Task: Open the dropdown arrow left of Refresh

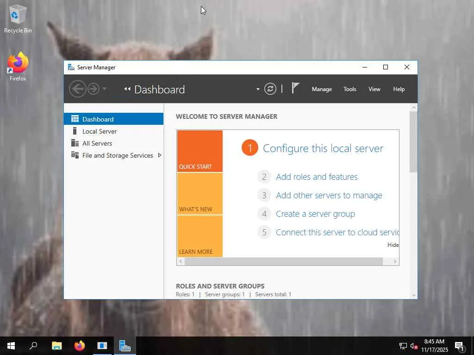Action: [258, 89]
